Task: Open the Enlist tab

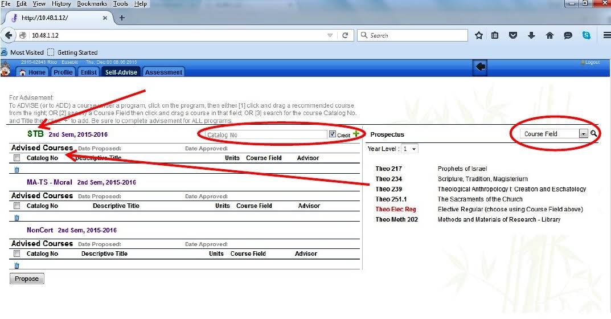Action: [x=89, y=72]
